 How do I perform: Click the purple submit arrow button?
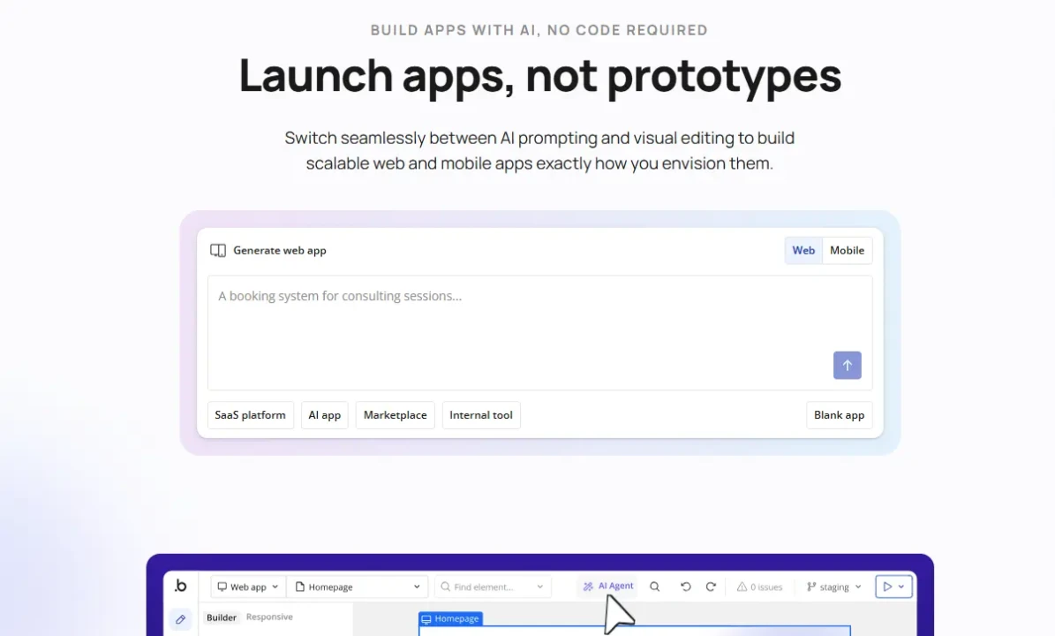coord(848,366)
